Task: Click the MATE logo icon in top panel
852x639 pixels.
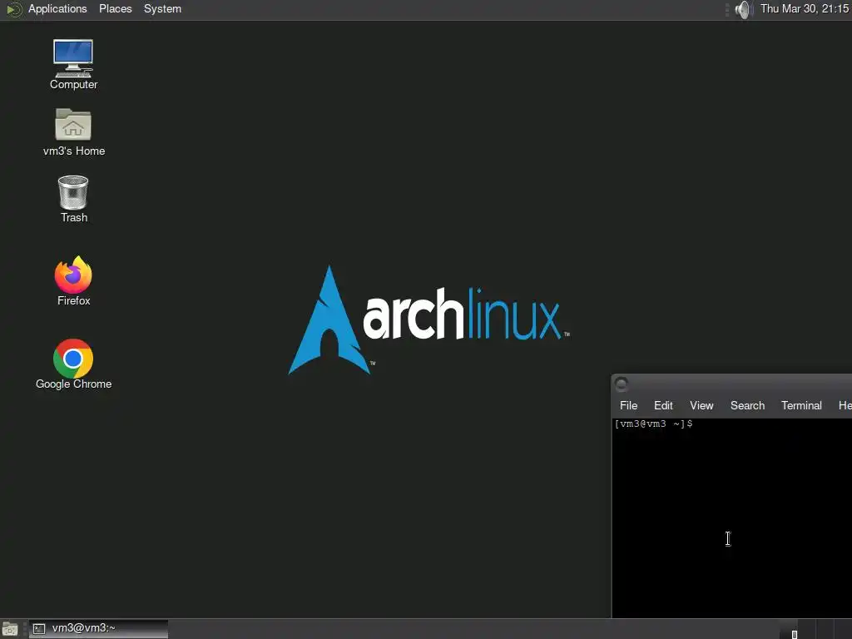Action: click(13, 9)
